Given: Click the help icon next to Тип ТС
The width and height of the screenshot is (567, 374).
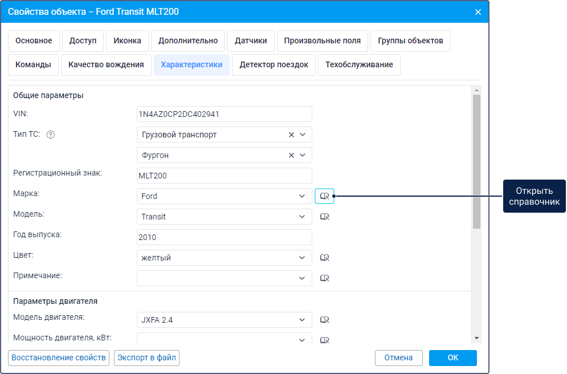Looking at the screenshot, I should pos(51,135).
